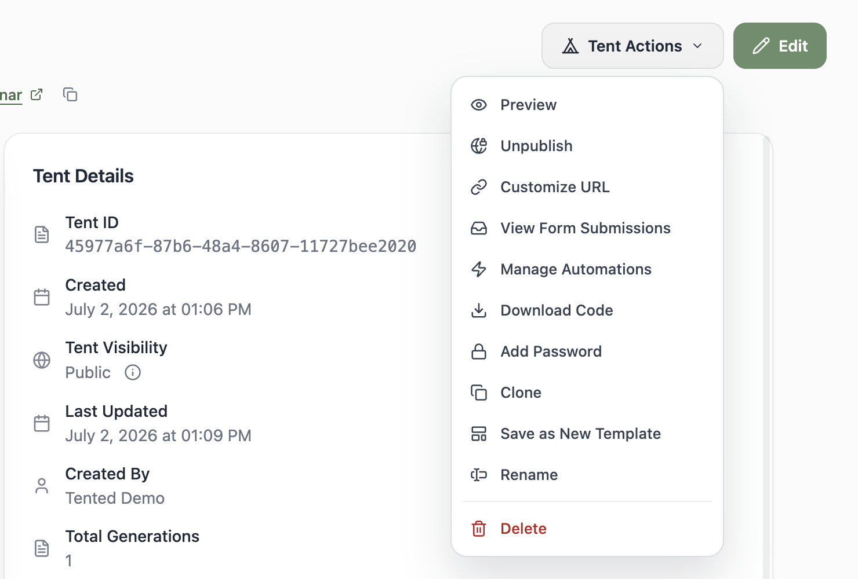This screenshot has height=579, width=858.
Task: Choose Manage Automations option
Action: pos(587,269)
